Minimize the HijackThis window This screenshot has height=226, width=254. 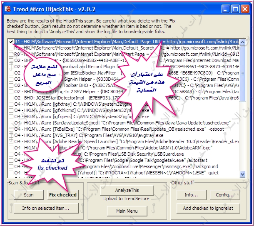pos(226,9)
